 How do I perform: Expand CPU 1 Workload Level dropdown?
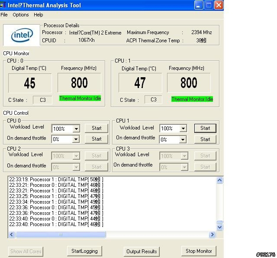point(183,129)
